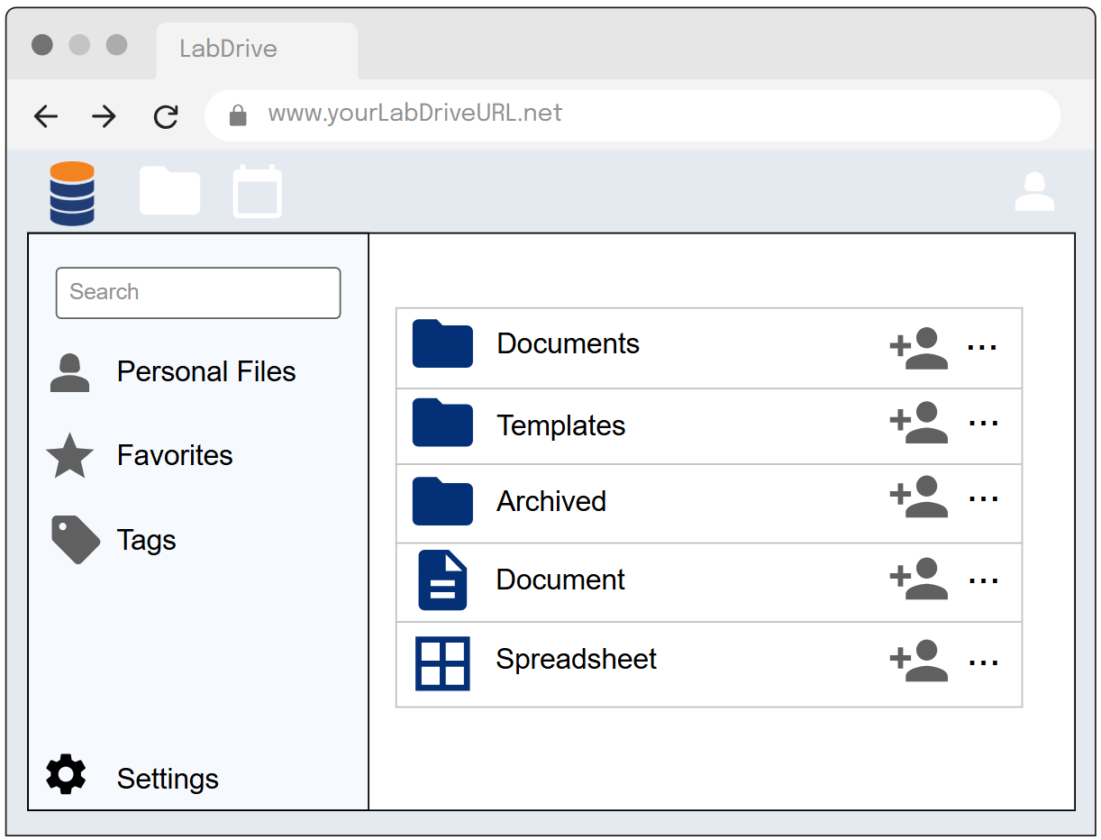Open the Documents folder icon
Screen dimensions: 1101x840
442,343
